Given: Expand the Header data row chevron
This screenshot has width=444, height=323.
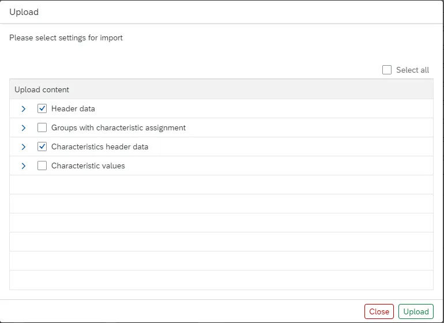Looking at the screenshot, I should point(24,108).
